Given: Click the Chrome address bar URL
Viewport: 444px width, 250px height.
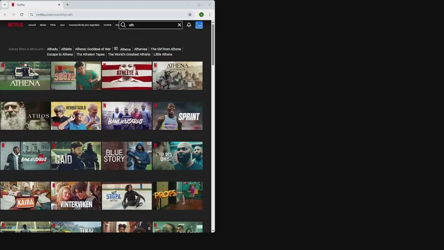Looking at the screenshot, I should pos(54,15).
